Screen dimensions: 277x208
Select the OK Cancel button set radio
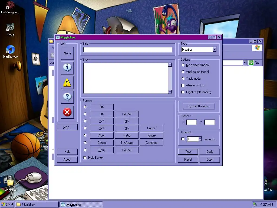[x=85, y=114]
